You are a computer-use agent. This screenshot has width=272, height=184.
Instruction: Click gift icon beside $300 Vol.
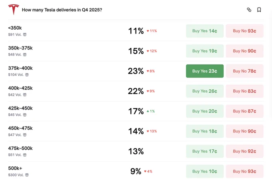click(27, 175)
